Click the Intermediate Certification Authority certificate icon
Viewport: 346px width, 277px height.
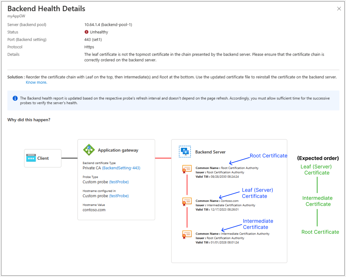point(187,234)
